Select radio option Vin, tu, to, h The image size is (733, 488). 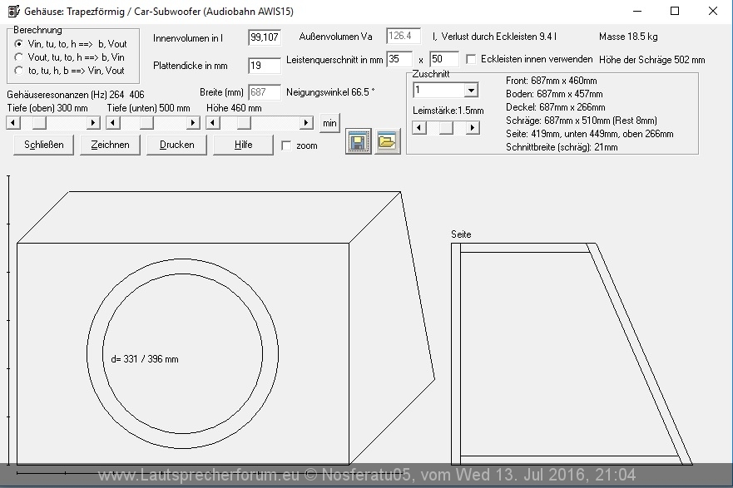(x=19, y=43)
